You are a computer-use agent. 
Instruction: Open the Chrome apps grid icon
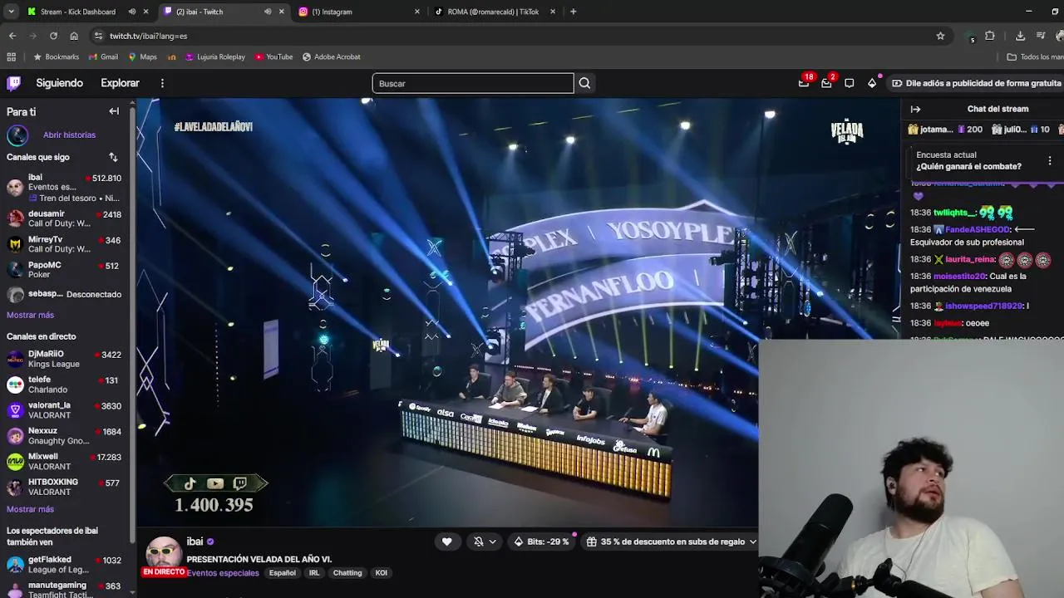pyautogui.click(x=11, y=56)
